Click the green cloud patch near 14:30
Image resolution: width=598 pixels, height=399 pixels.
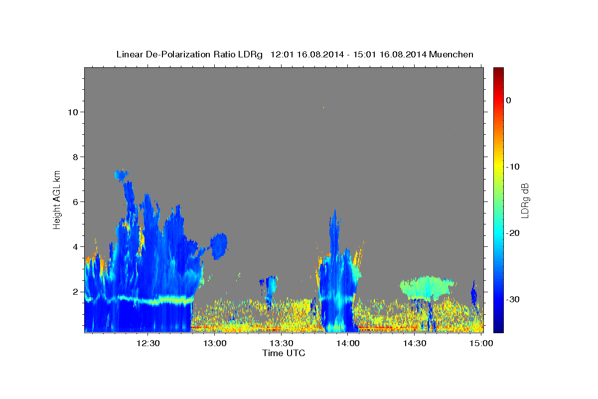(x=427, y=288)
